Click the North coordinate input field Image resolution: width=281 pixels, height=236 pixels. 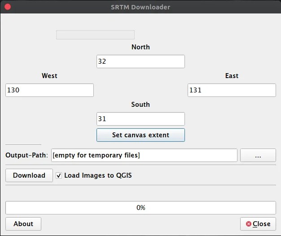(140, 61)
